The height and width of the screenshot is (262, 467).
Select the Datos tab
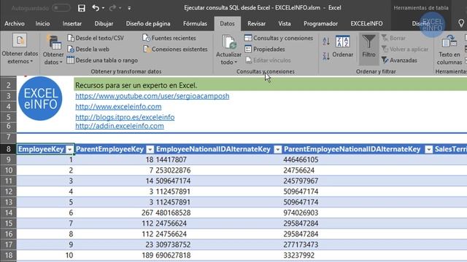click(x=227, y=23)
